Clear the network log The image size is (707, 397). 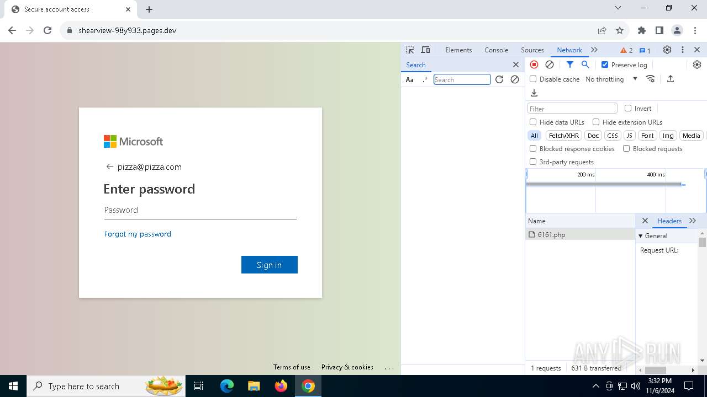point(550,65)
